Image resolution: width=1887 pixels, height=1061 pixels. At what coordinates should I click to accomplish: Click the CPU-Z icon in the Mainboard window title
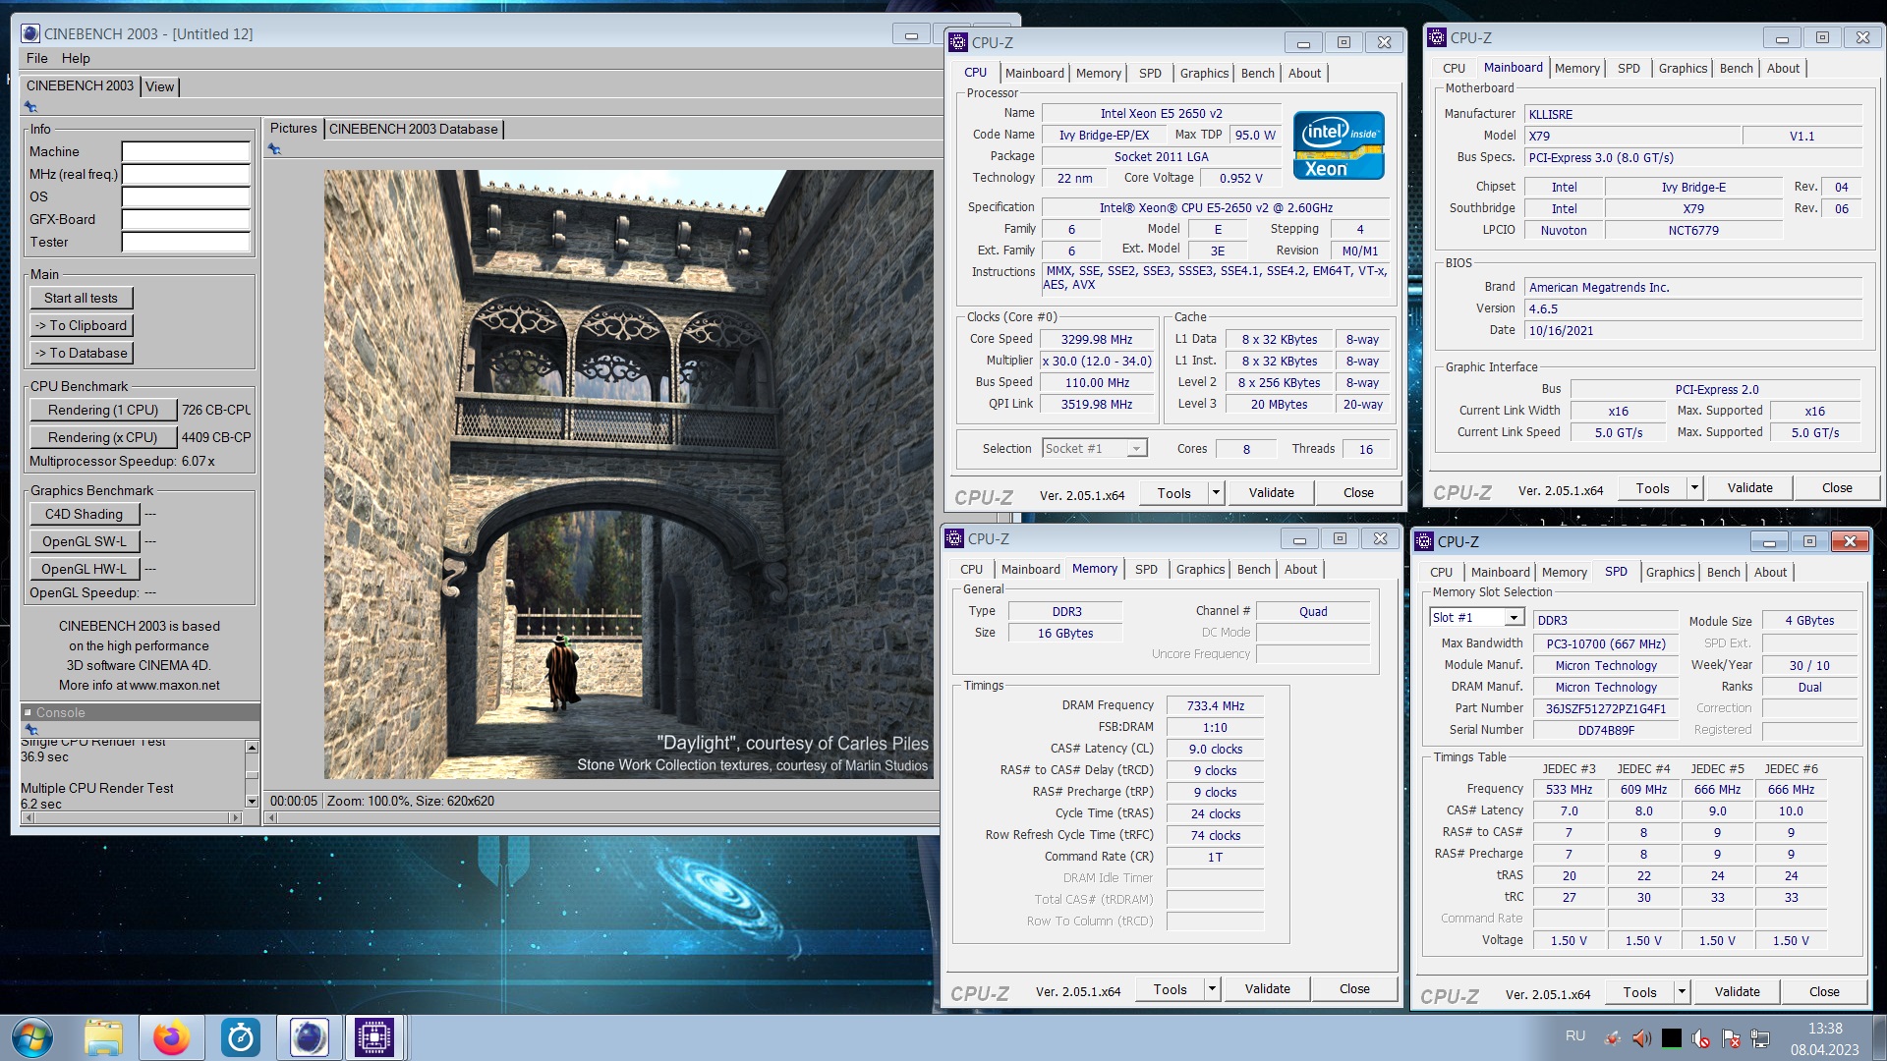pyautogui.click(x=1437, y=37)
